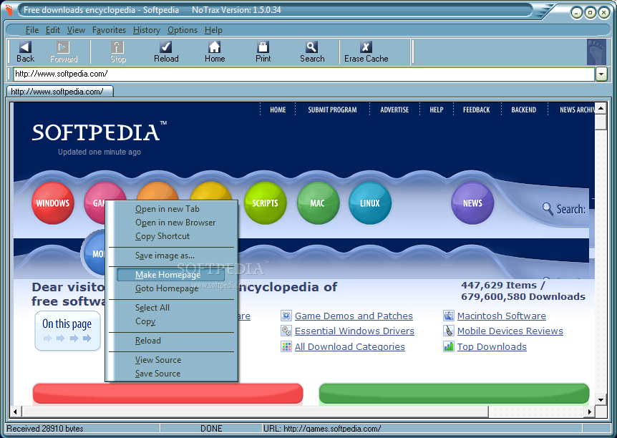The height and width of the screenshot is (438, 617).
Task: Click the Erase Cache toolbar icon
Action: [366, 47]
